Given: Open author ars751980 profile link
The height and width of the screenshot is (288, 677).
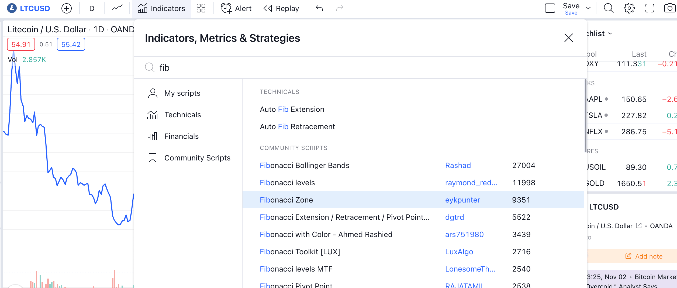Looking at the screenshot, I should point(464,234).
